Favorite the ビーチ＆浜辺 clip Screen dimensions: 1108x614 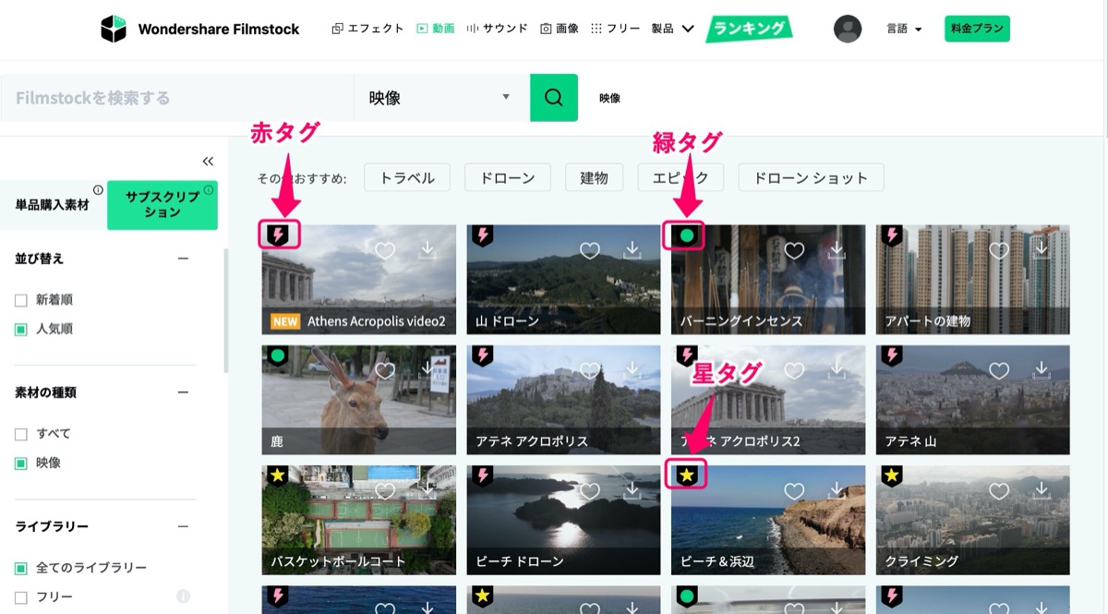coord(794,490)
